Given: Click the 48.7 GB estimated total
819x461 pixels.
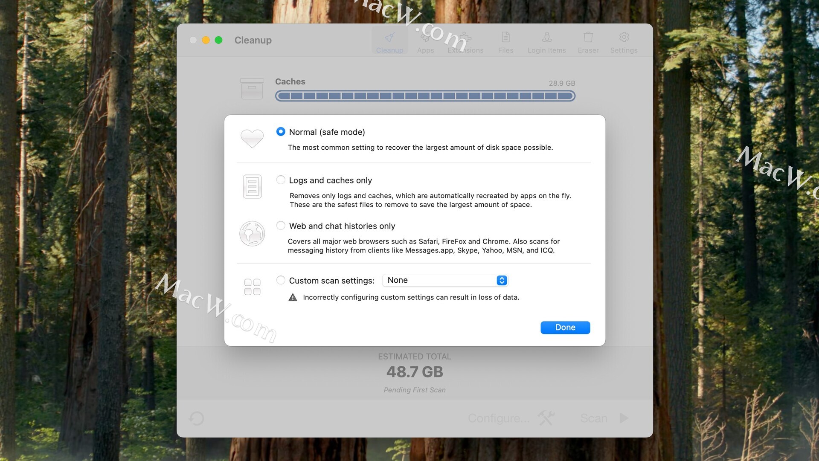Looking at the screenshot, I should pyautogui.click(x=415, y=372).
